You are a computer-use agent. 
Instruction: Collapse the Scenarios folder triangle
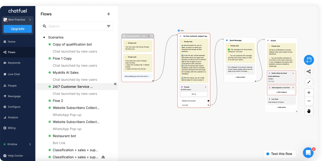[x=44, y=37]
